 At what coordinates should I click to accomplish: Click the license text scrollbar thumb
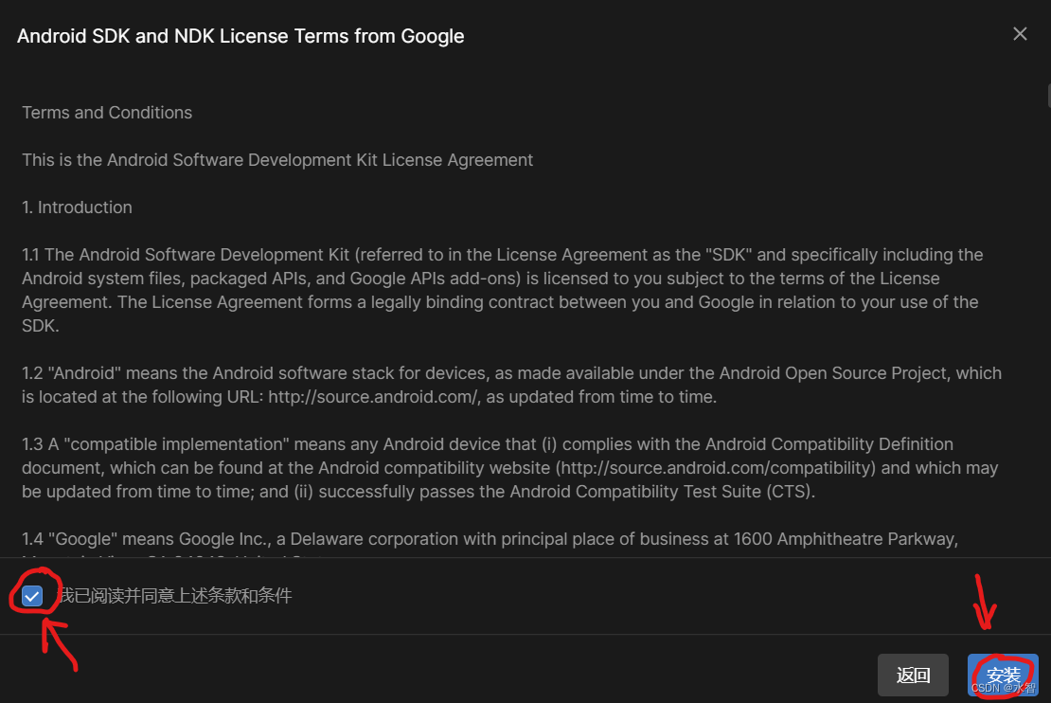(1048, 96)
